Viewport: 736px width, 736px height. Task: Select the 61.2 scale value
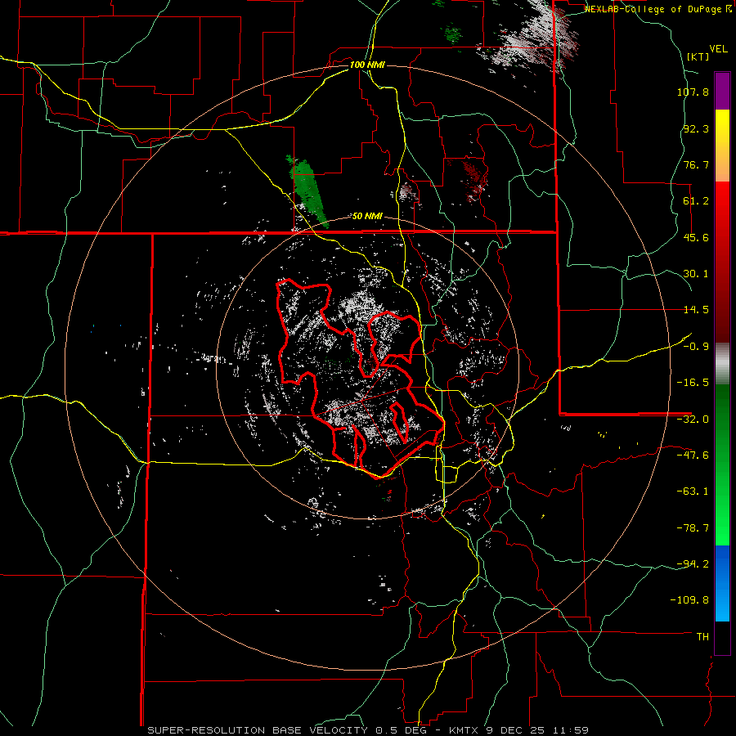click(x=696, y=201)
